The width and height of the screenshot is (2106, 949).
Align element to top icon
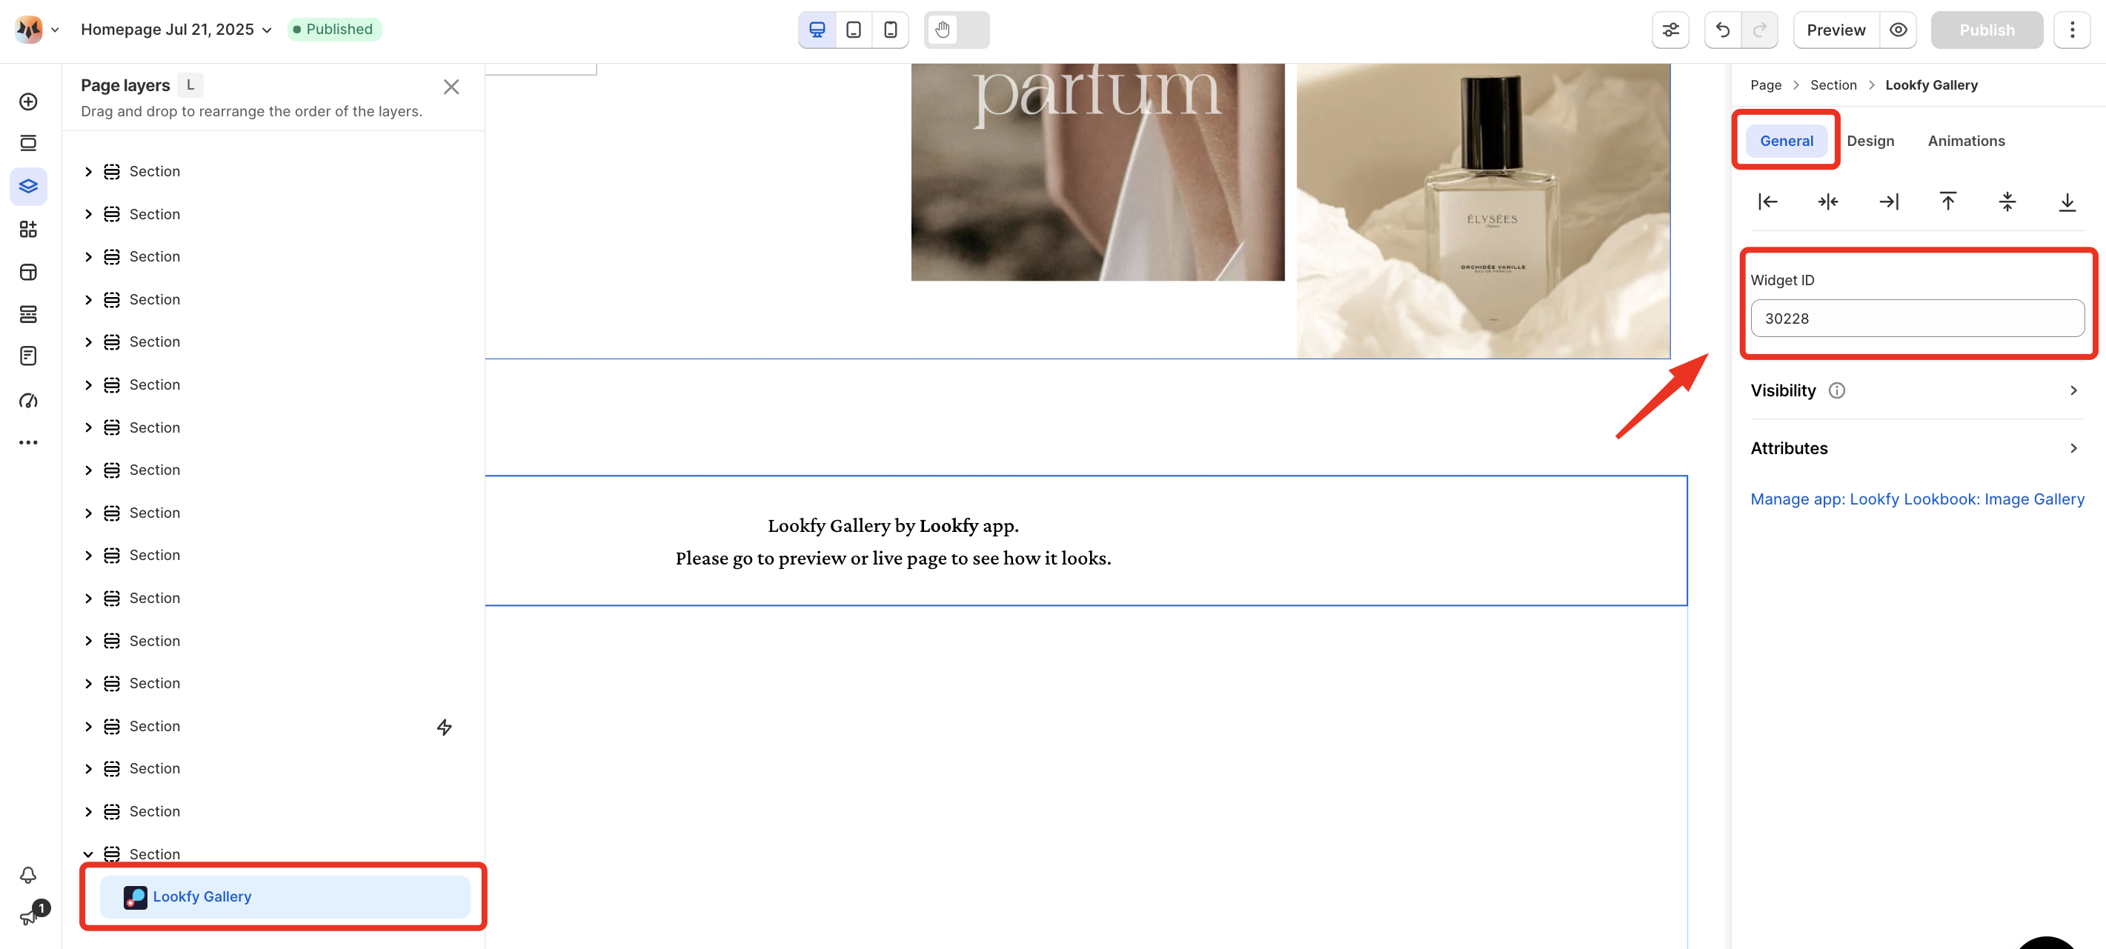pos(1947,202)
